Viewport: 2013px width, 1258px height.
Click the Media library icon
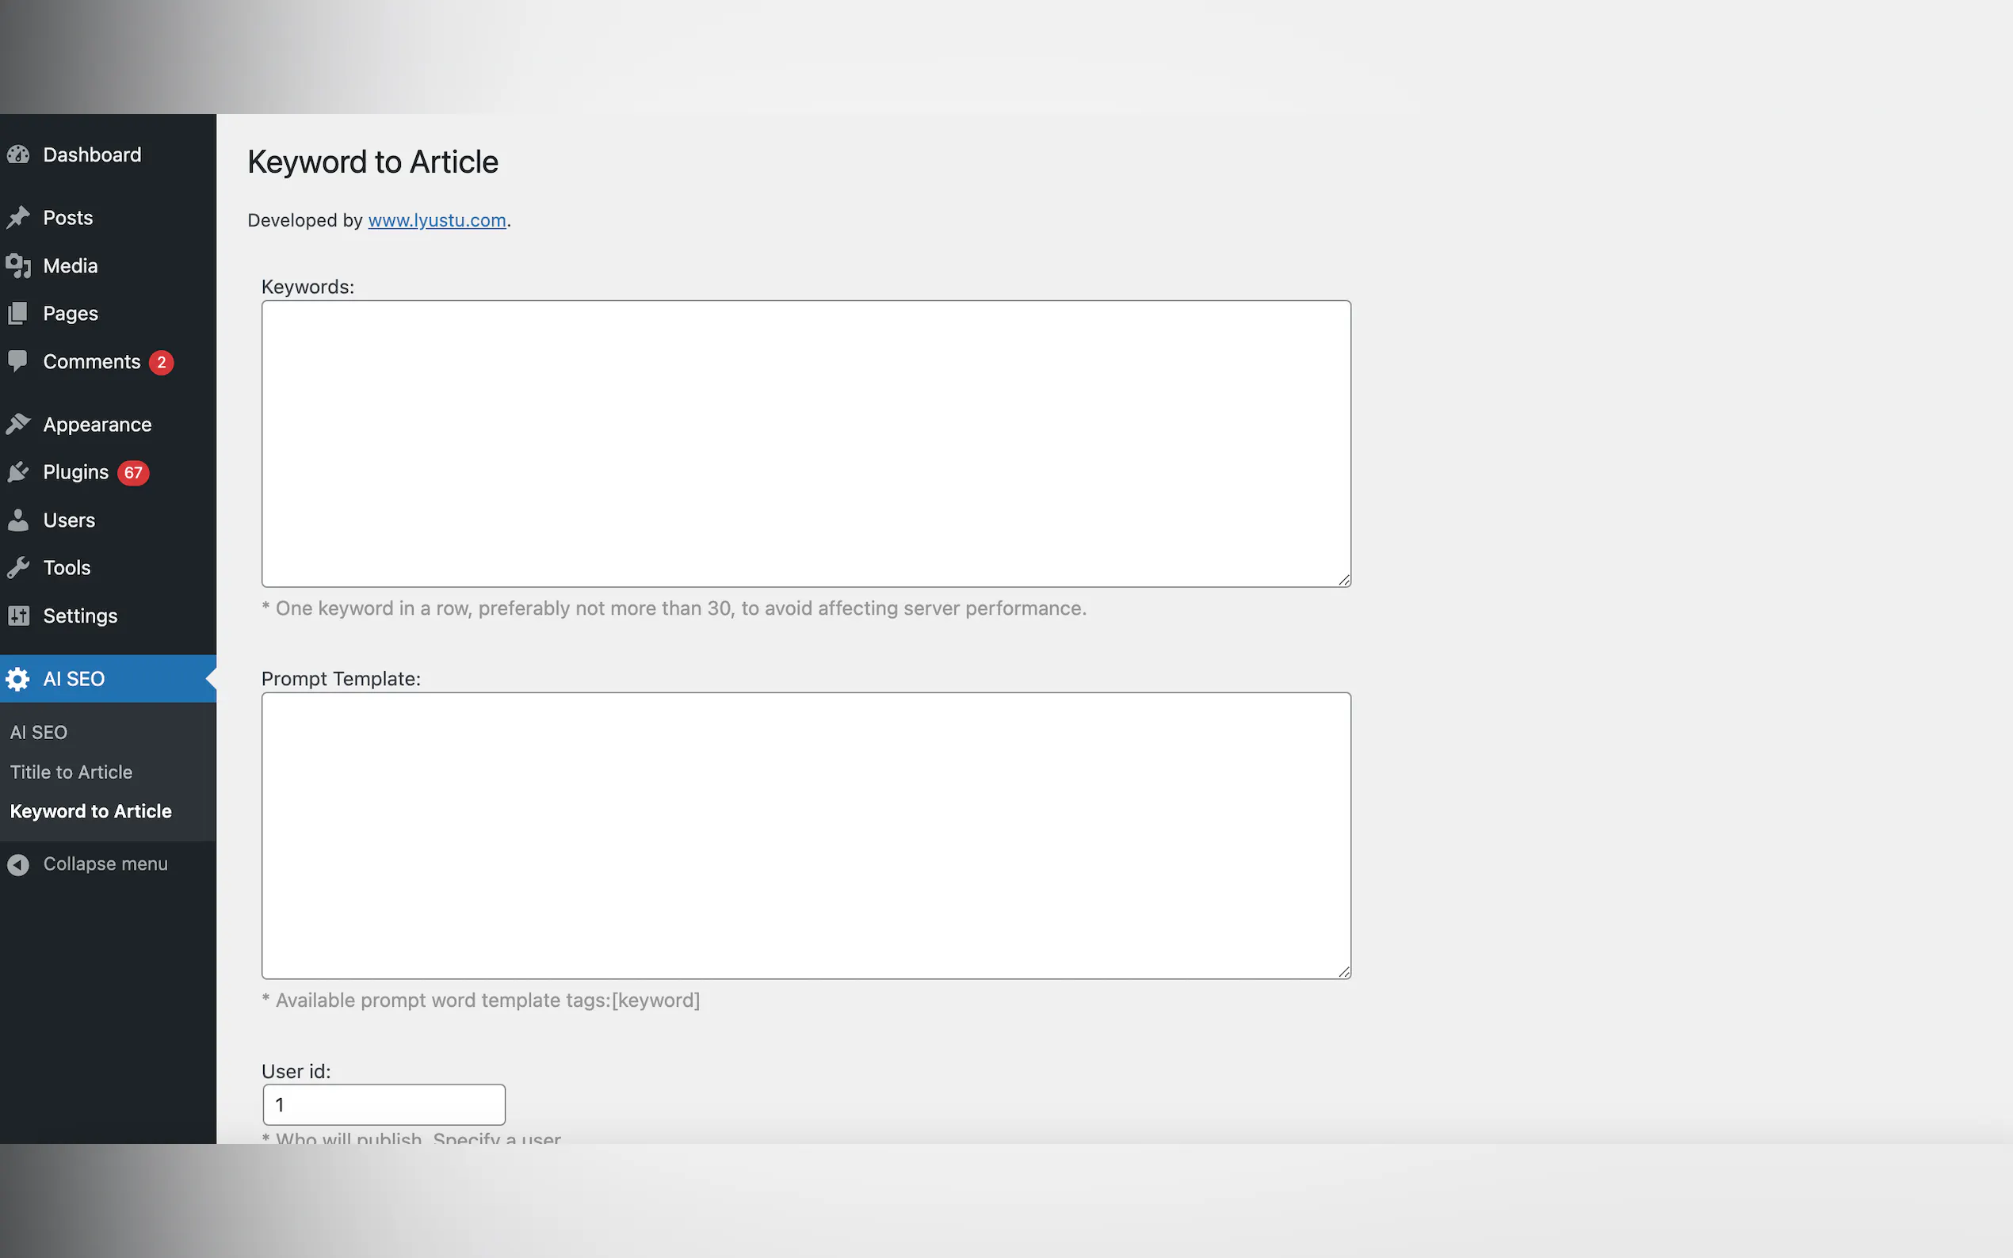(18, 266)
